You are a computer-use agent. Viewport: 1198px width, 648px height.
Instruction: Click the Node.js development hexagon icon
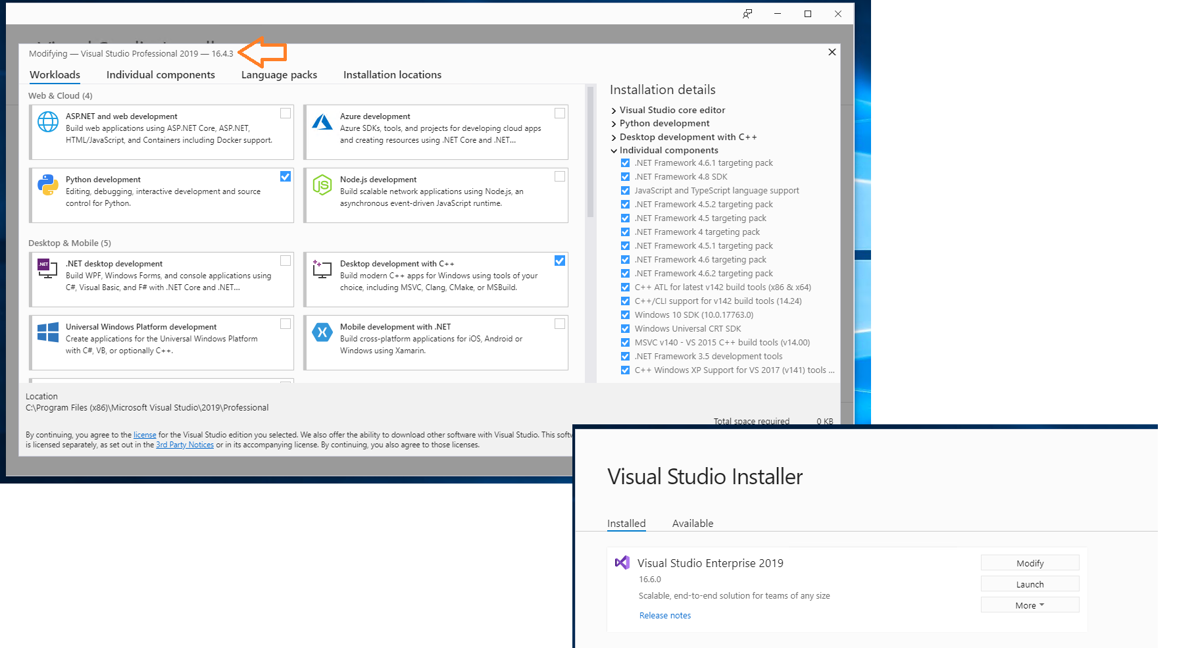pos(322,185)
